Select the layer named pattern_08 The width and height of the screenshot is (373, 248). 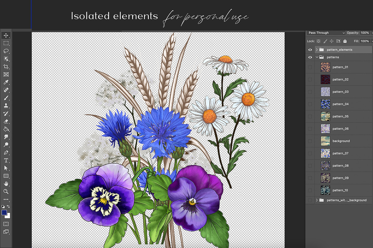pyautogui.click(x=340, y=166)
